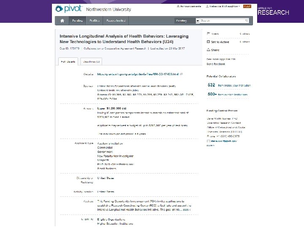Click the Nonprofit applicant type
The width and height of the screenshot is (304, 228).
(x=103, y=160)
